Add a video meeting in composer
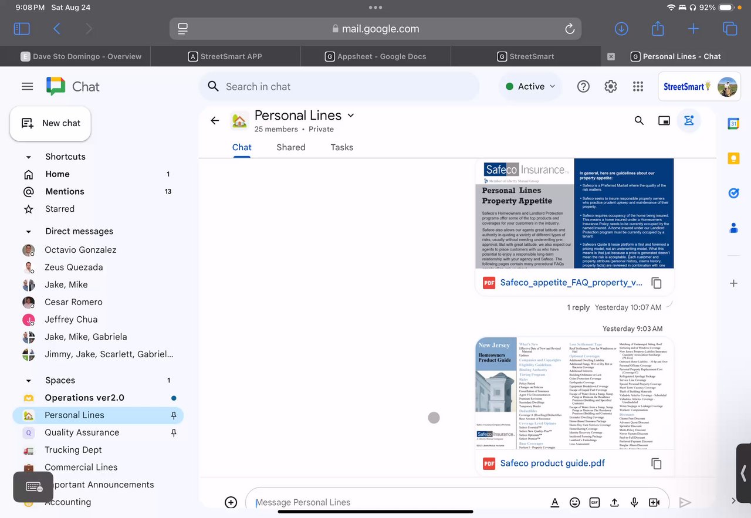 654,502
